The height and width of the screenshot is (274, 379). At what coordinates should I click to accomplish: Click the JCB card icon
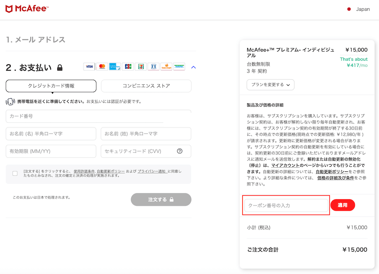pos(128,66)
